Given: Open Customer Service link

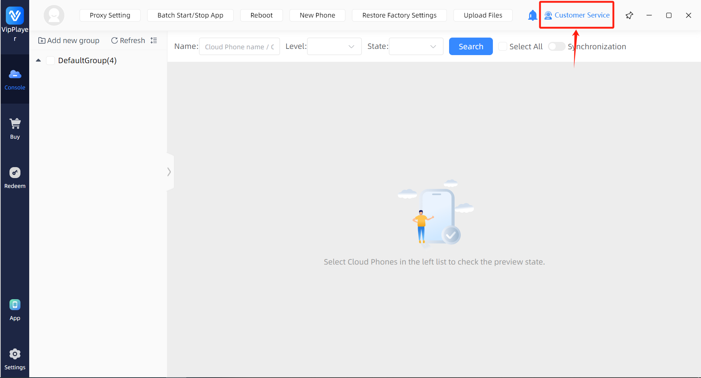Looking at the screenshot, I should [x=577, y=15].
